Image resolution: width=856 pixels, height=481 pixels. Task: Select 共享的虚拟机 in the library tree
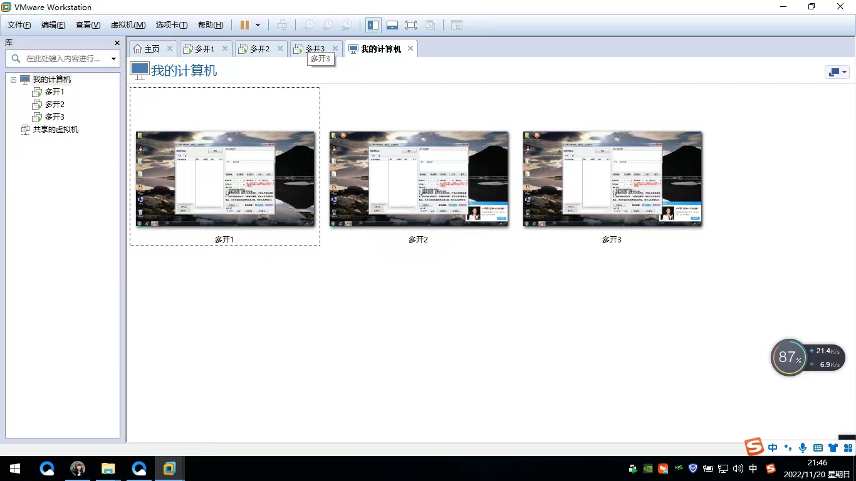tap(56, 130)
